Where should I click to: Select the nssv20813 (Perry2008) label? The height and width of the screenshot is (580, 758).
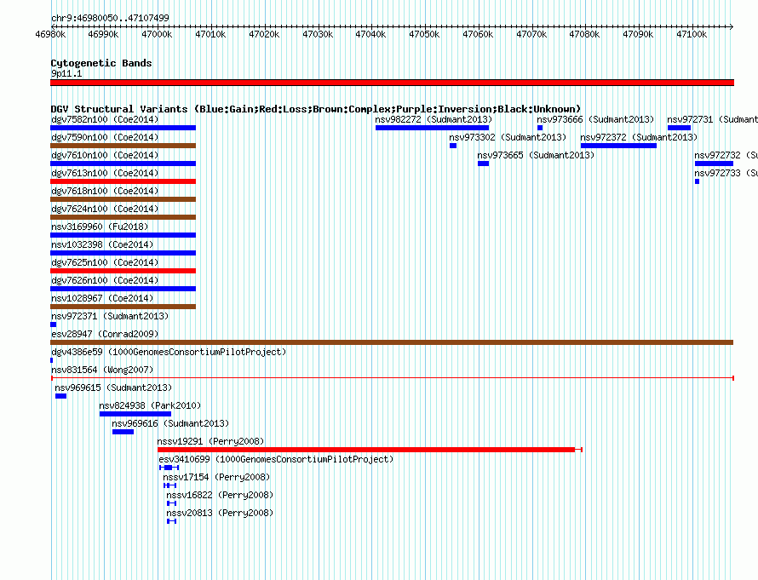point(220,513)
